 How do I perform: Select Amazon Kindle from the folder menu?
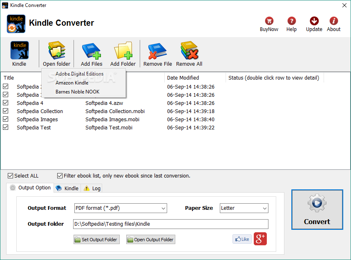coord(73,82)
